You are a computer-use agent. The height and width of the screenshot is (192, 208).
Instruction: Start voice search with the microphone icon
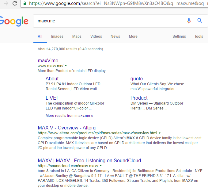[189, 21]
